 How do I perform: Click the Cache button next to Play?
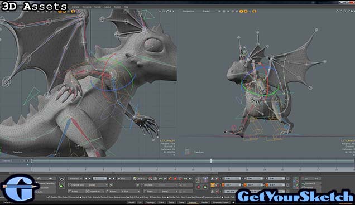[140, 179]
